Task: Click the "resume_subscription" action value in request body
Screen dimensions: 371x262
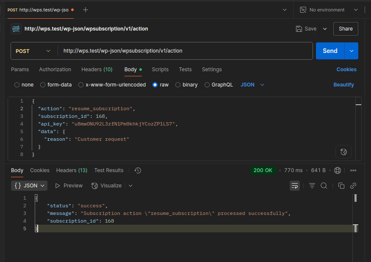Action: click(x=100, y=109)
